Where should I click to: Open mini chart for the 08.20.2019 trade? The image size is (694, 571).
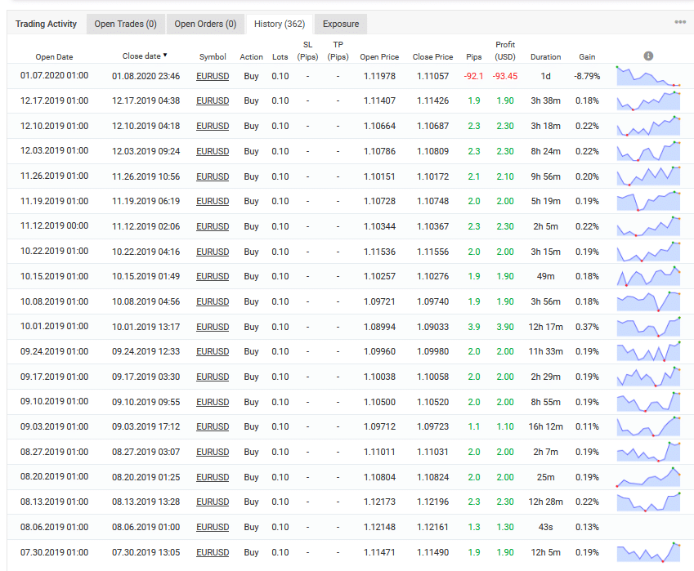649,477
